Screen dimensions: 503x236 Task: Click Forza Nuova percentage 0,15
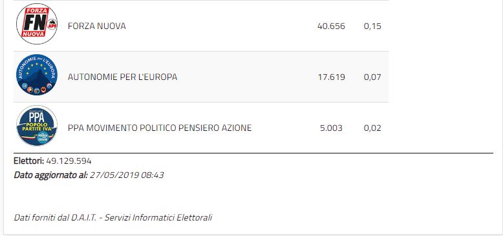[x=372, y=26]
